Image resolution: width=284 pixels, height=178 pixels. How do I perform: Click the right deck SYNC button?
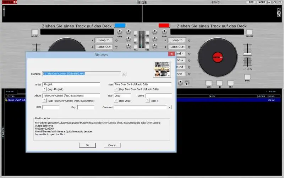[x=247, y=76]
